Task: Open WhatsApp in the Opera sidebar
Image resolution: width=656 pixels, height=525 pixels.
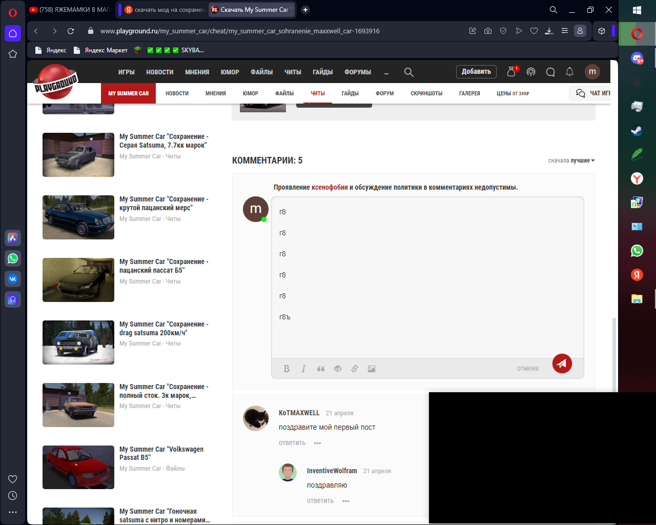Action: tap(13, 258)
